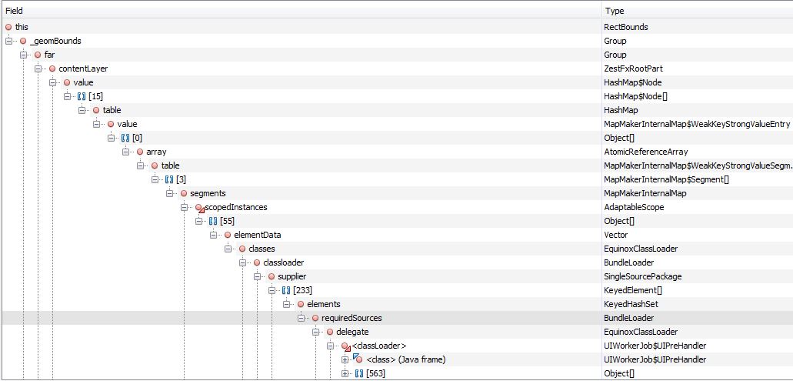Collapse the contentLayer node
Screen dimensions: 793x381
(x=38, y=69)
